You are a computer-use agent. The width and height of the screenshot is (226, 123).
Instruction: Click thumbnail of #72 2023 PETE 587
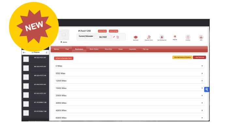coord(26,95)
